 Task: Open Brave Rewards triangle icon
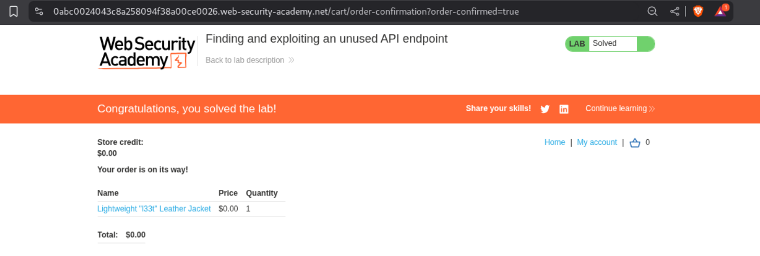[x=720, y=11]
